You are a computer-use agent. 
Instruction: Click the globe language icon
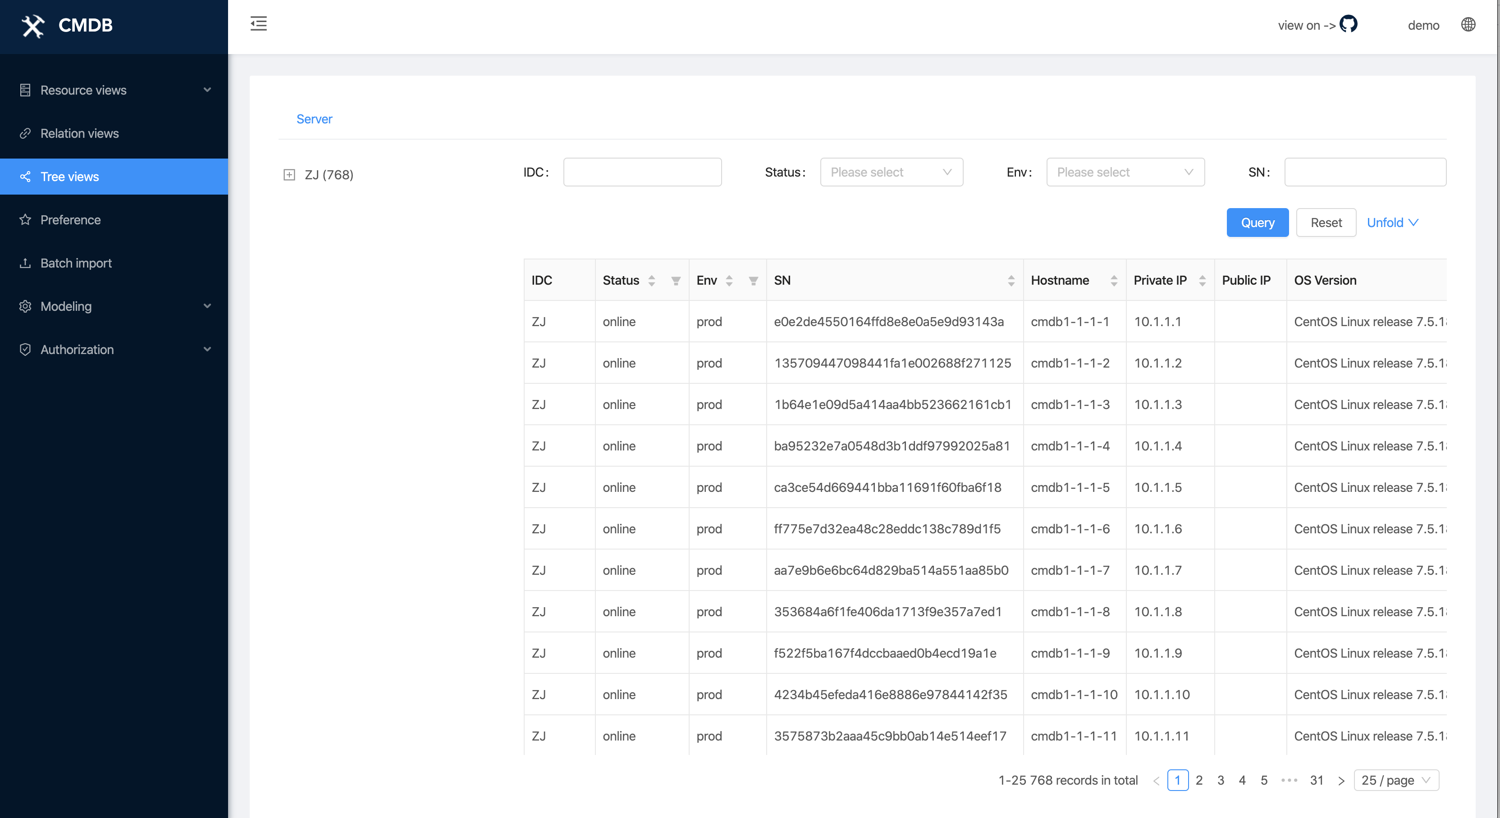1468,24
